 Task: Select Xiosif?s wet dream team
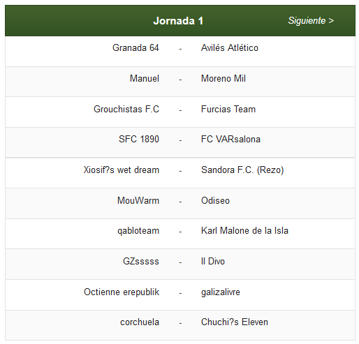(x=122, y=170)
